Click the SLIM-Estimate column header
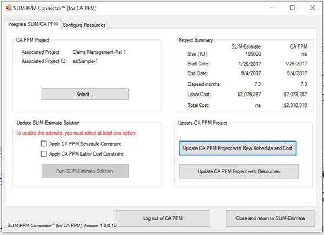This screenshot has height=235, width=324. point(246,46)
